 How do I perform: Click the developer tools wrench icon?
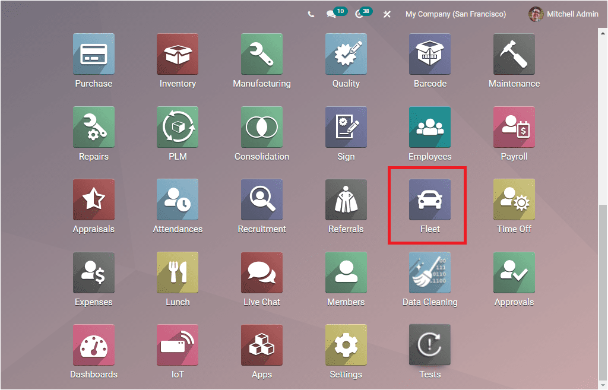click(x=387, y=14)
